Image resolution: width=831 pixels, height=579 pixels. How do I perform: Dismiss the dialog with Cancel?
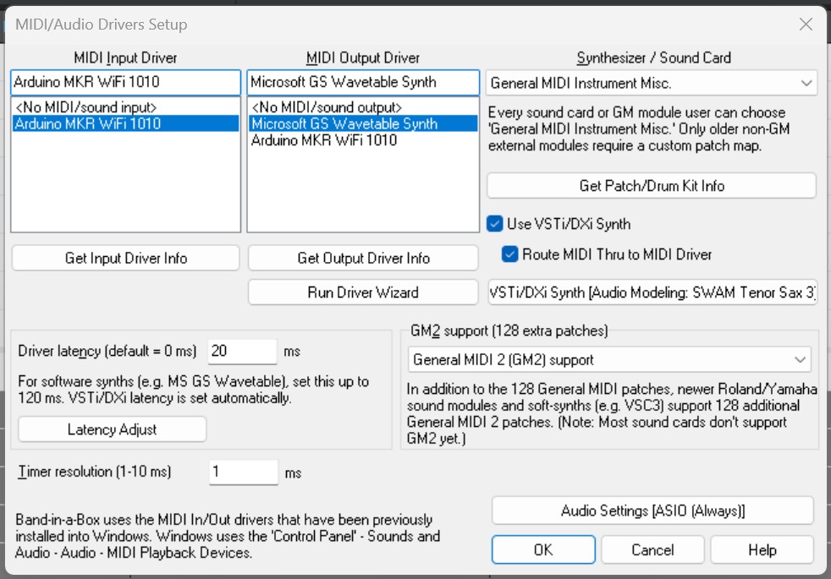(x=652, y=549)
